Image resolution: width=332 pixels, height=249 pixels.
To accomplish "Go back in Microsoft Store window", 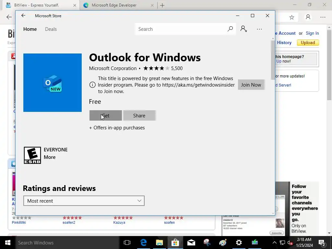I will [x=23, y=16].
